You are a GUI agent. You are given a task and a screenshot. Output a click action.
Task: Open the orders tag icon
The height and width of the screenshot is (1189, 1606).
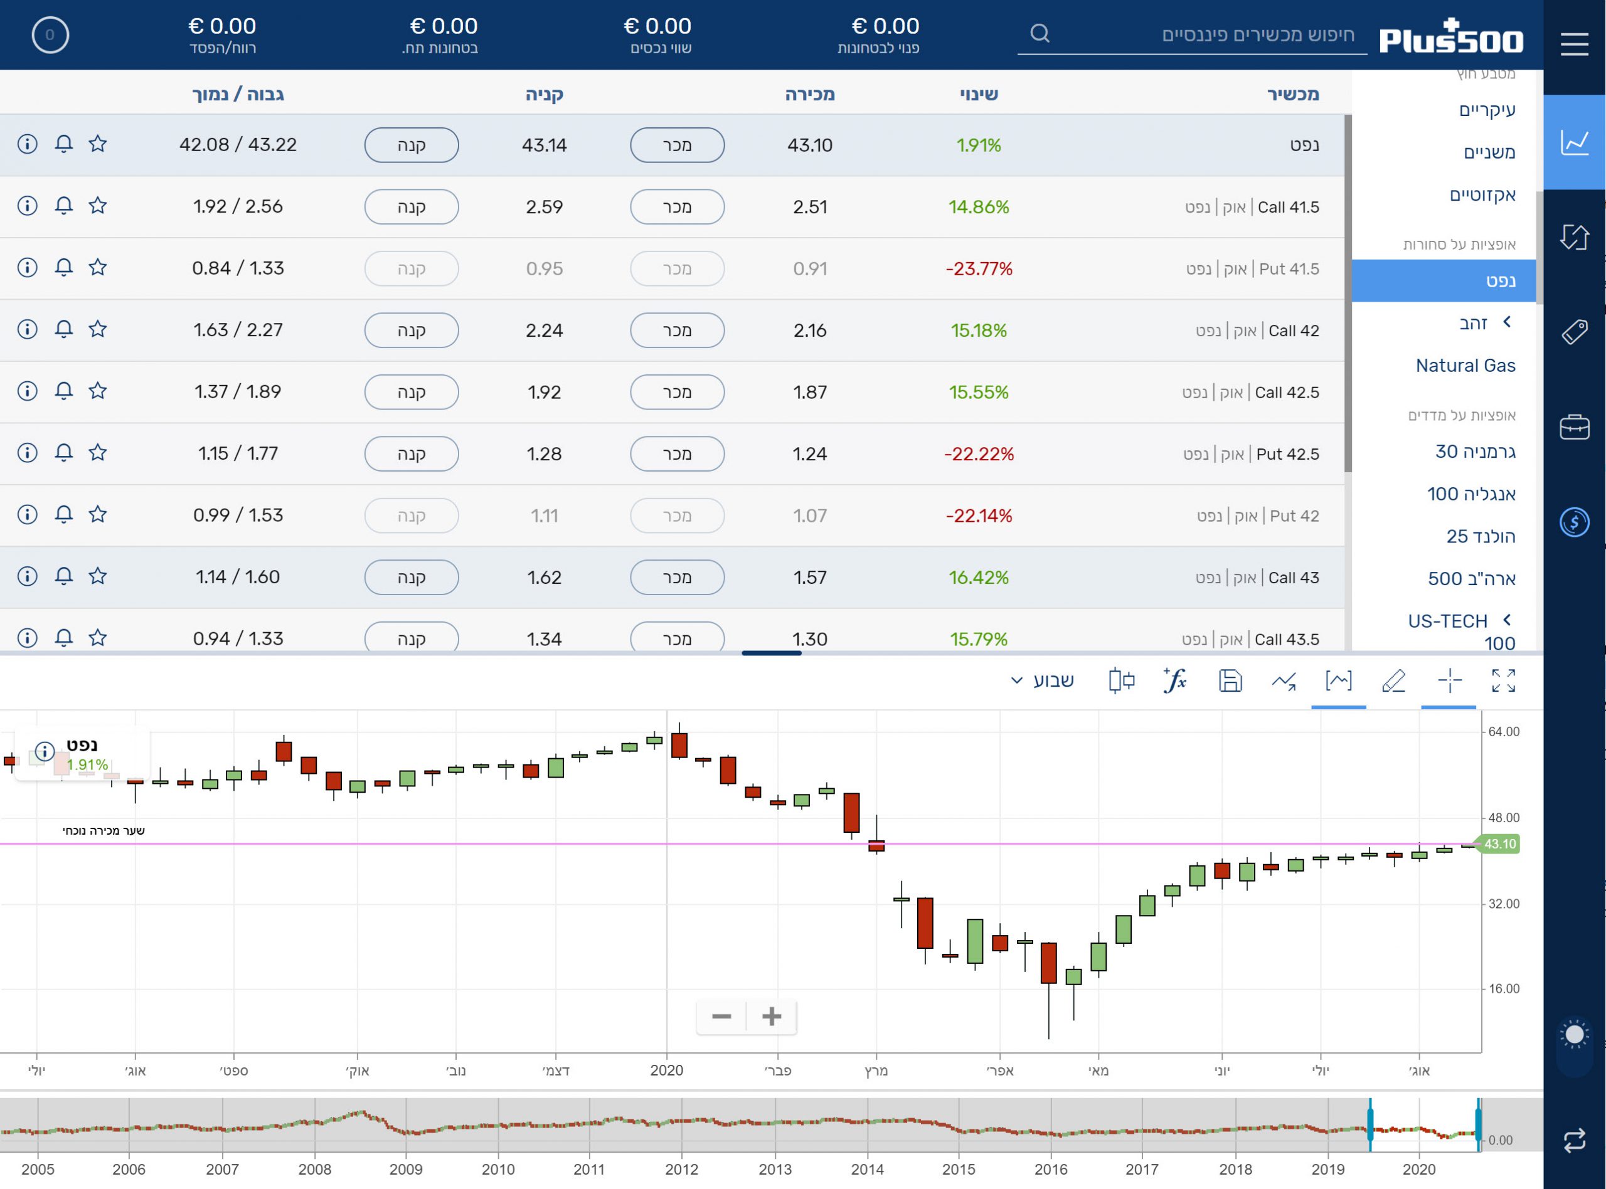tap(1575, 332)
